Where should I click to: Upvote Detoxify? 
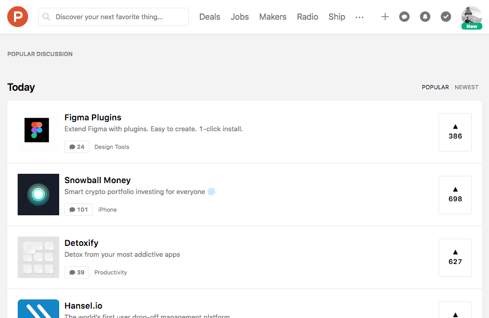[x=455, y=257]
